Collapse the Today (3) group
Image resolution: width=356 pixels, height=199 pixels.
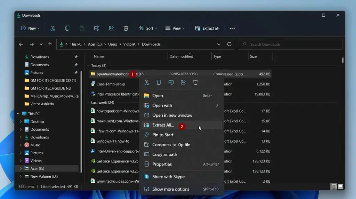click(88, 66)
